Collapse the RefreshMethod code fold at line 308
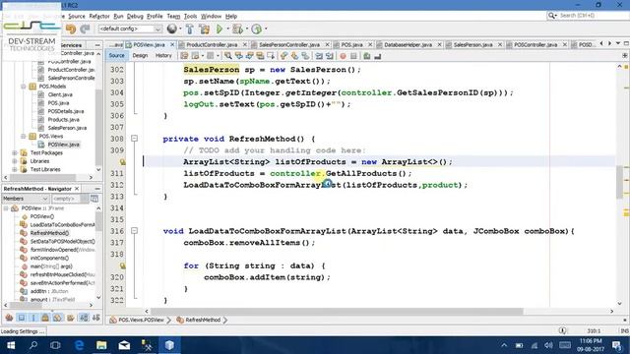 pos(134,139)
